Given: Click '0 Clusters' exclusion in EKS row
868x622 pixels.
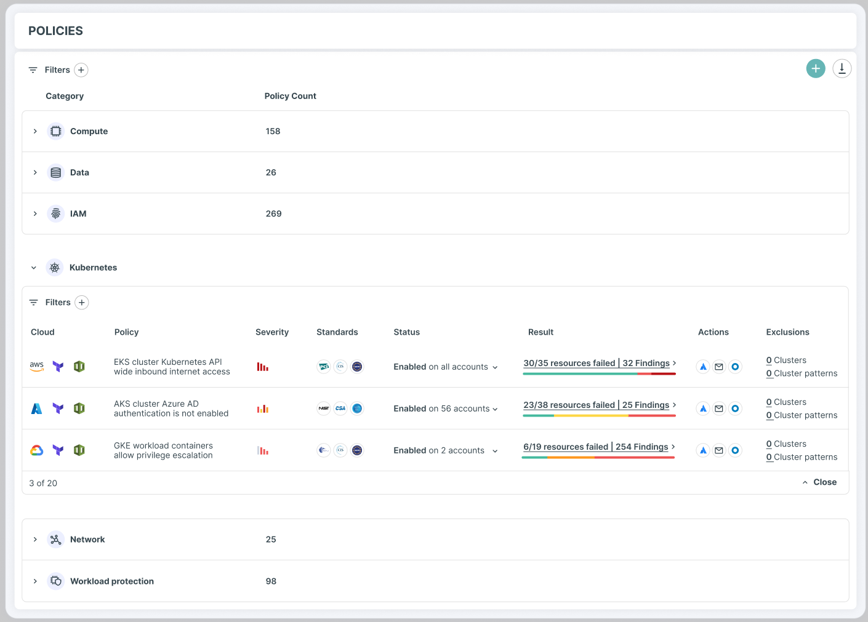Looking at the screenshot, I should click(x=786, y=361).
